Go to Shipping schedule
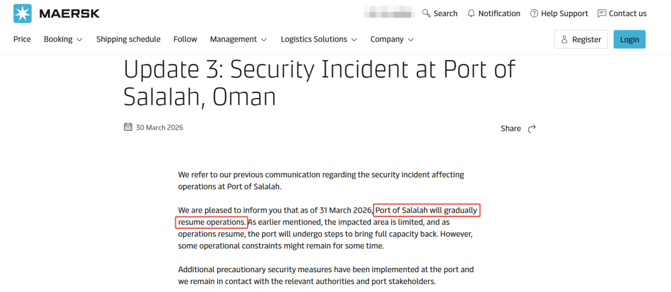Screen dimensions: 671x292 128,39
